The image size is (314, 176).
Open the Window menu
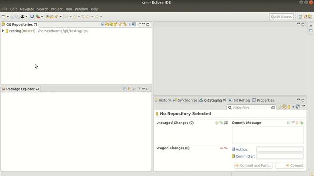(81, 9)
